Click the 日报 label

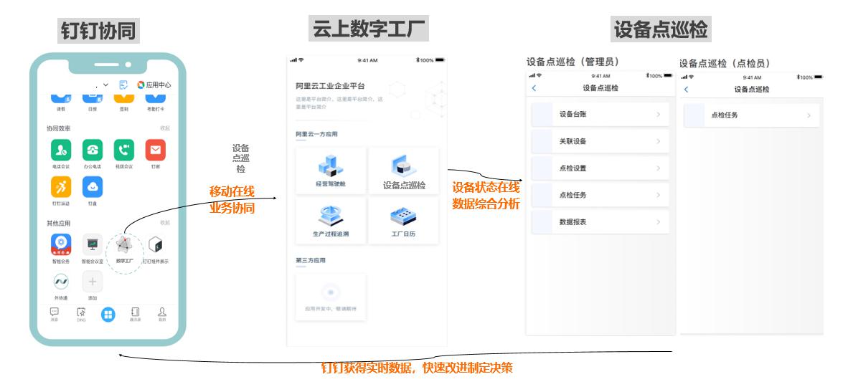93,109
